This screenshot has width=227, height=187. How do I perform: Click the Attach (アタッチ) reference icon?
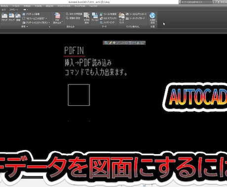tap(4, 17)
